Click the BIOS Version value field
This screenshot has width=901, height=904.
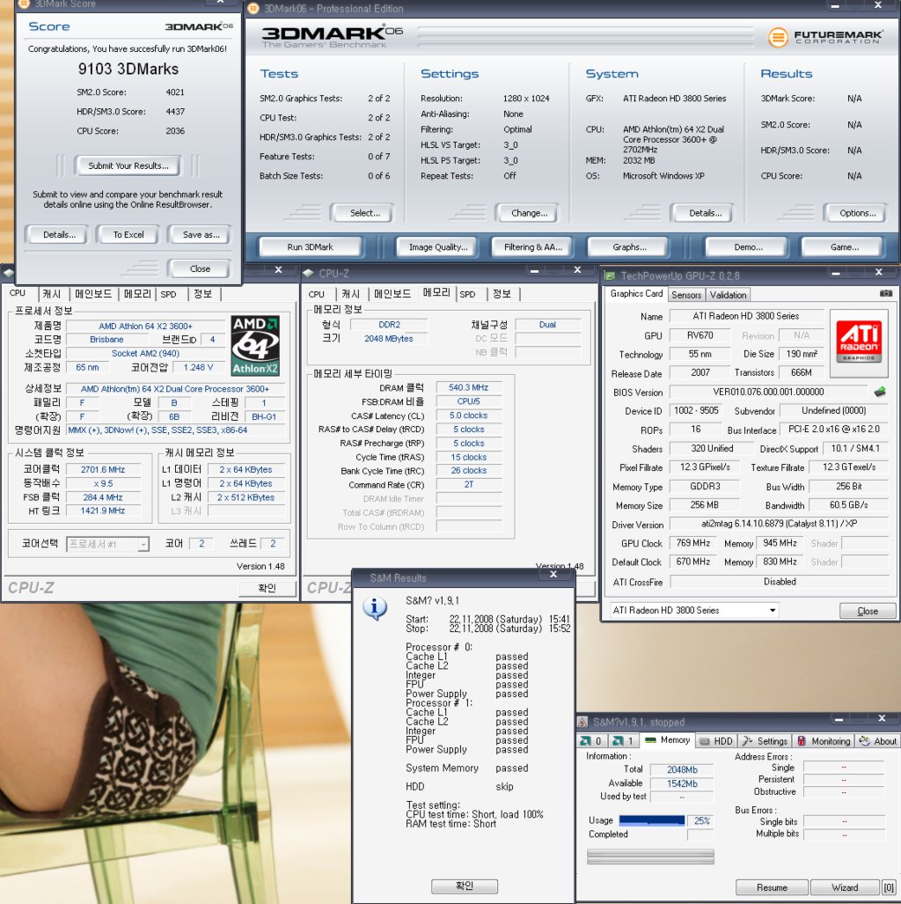(x=768, y=392)
